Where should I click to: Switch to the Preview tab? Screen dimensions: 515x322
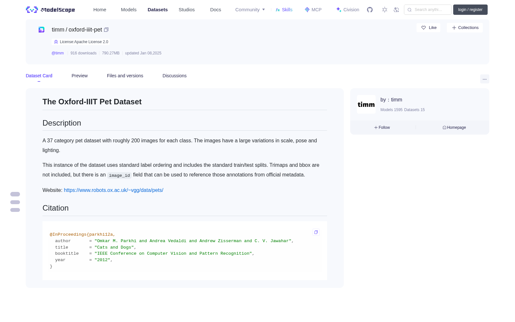pos(80,76)
